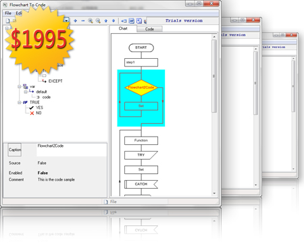Viewport: 304px width, 247px height.
Task: Click the EXCEPT branch icon in tree
Action: click(x=44, y=81)
